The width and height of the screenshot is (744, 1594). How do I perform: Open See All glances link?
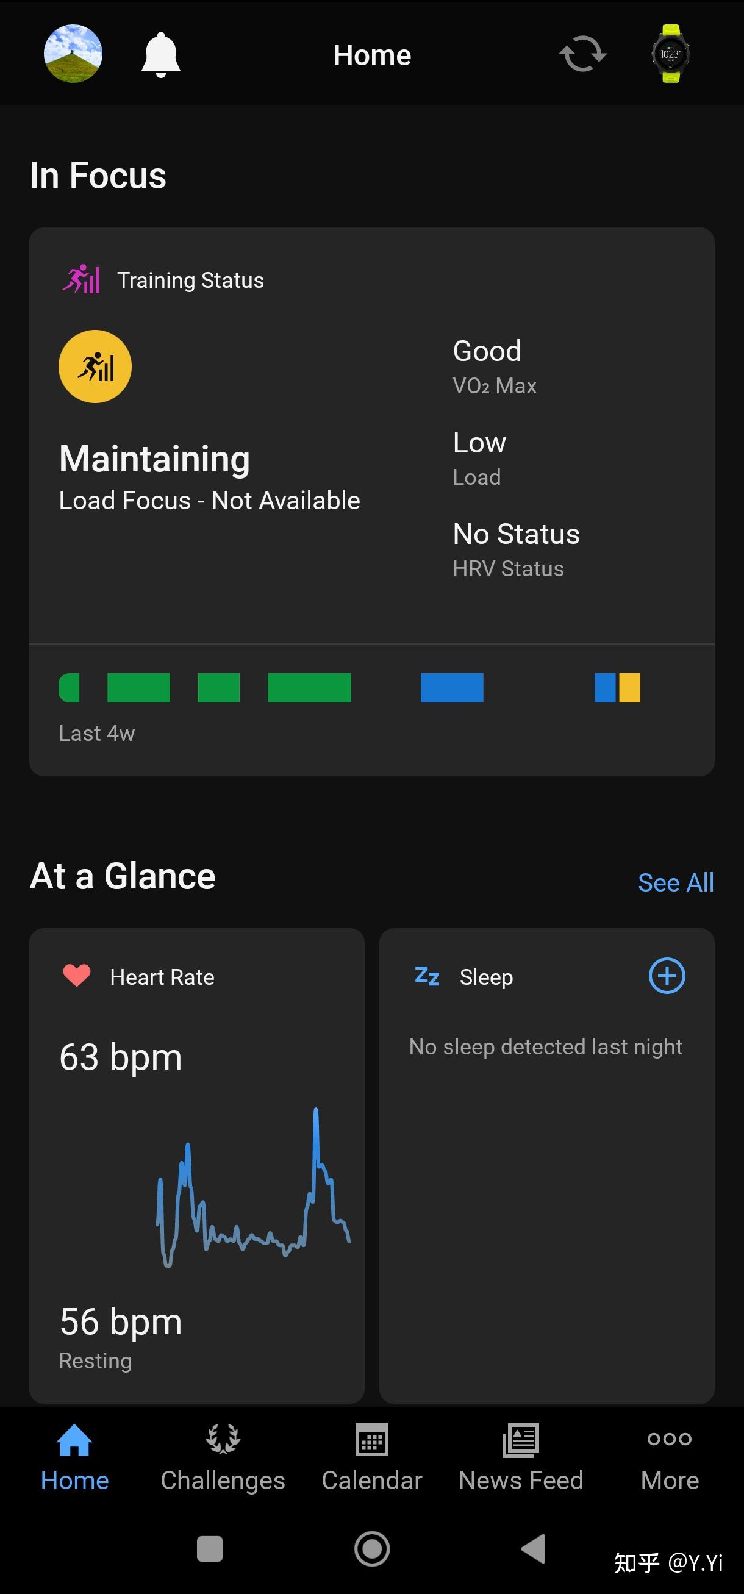tap(676, 882)
